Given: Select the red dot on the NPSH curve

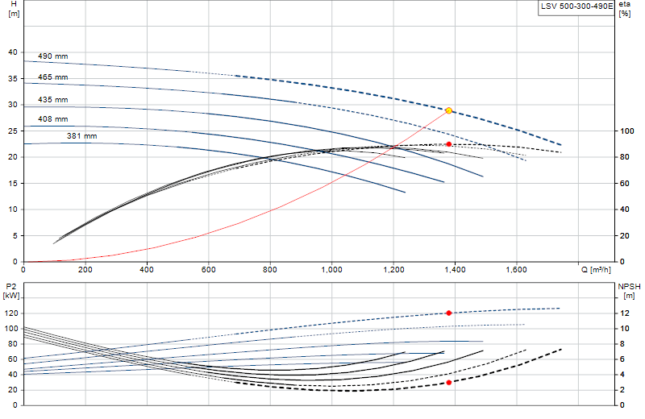Looking at the screenshot, I should pos(449,383).
